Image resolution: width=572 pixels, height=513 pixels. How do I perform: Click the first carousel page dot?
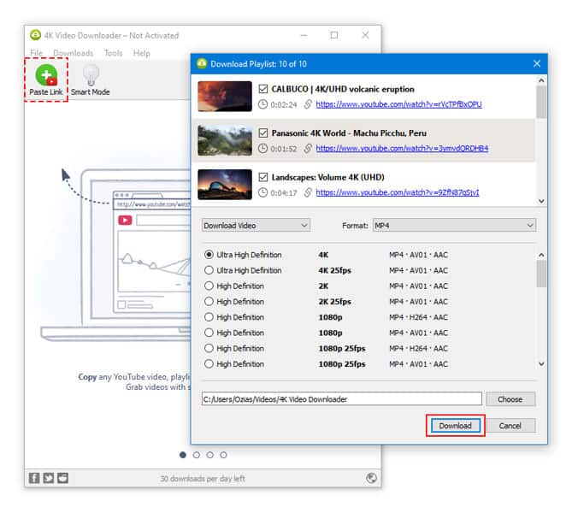183,455
